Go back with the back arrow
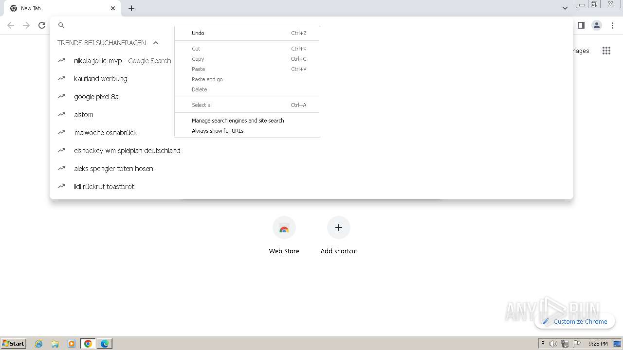The width and height of the screenshot is (623, 350). pyautogui.click(x=11, y=25)
